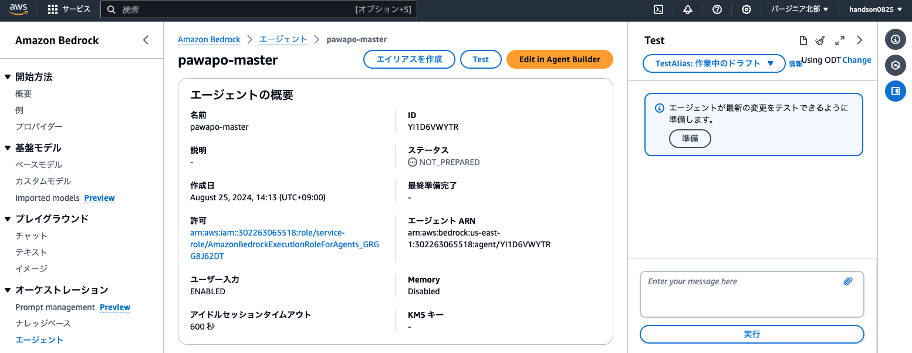This screenshot has height=353, width=912.
Task: Click the 実行 button
Action: [x=752, y=334]
